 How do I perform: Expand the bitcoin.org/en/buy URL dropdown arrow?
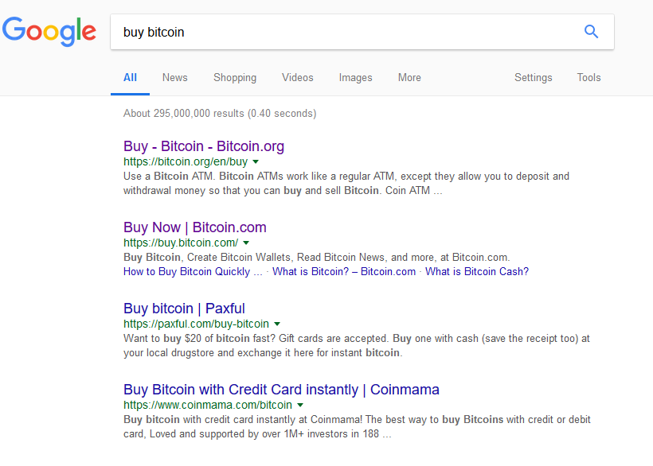click(256, 161)
